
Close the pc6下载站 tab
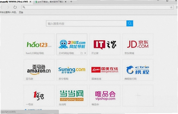(x=66, y=2)
